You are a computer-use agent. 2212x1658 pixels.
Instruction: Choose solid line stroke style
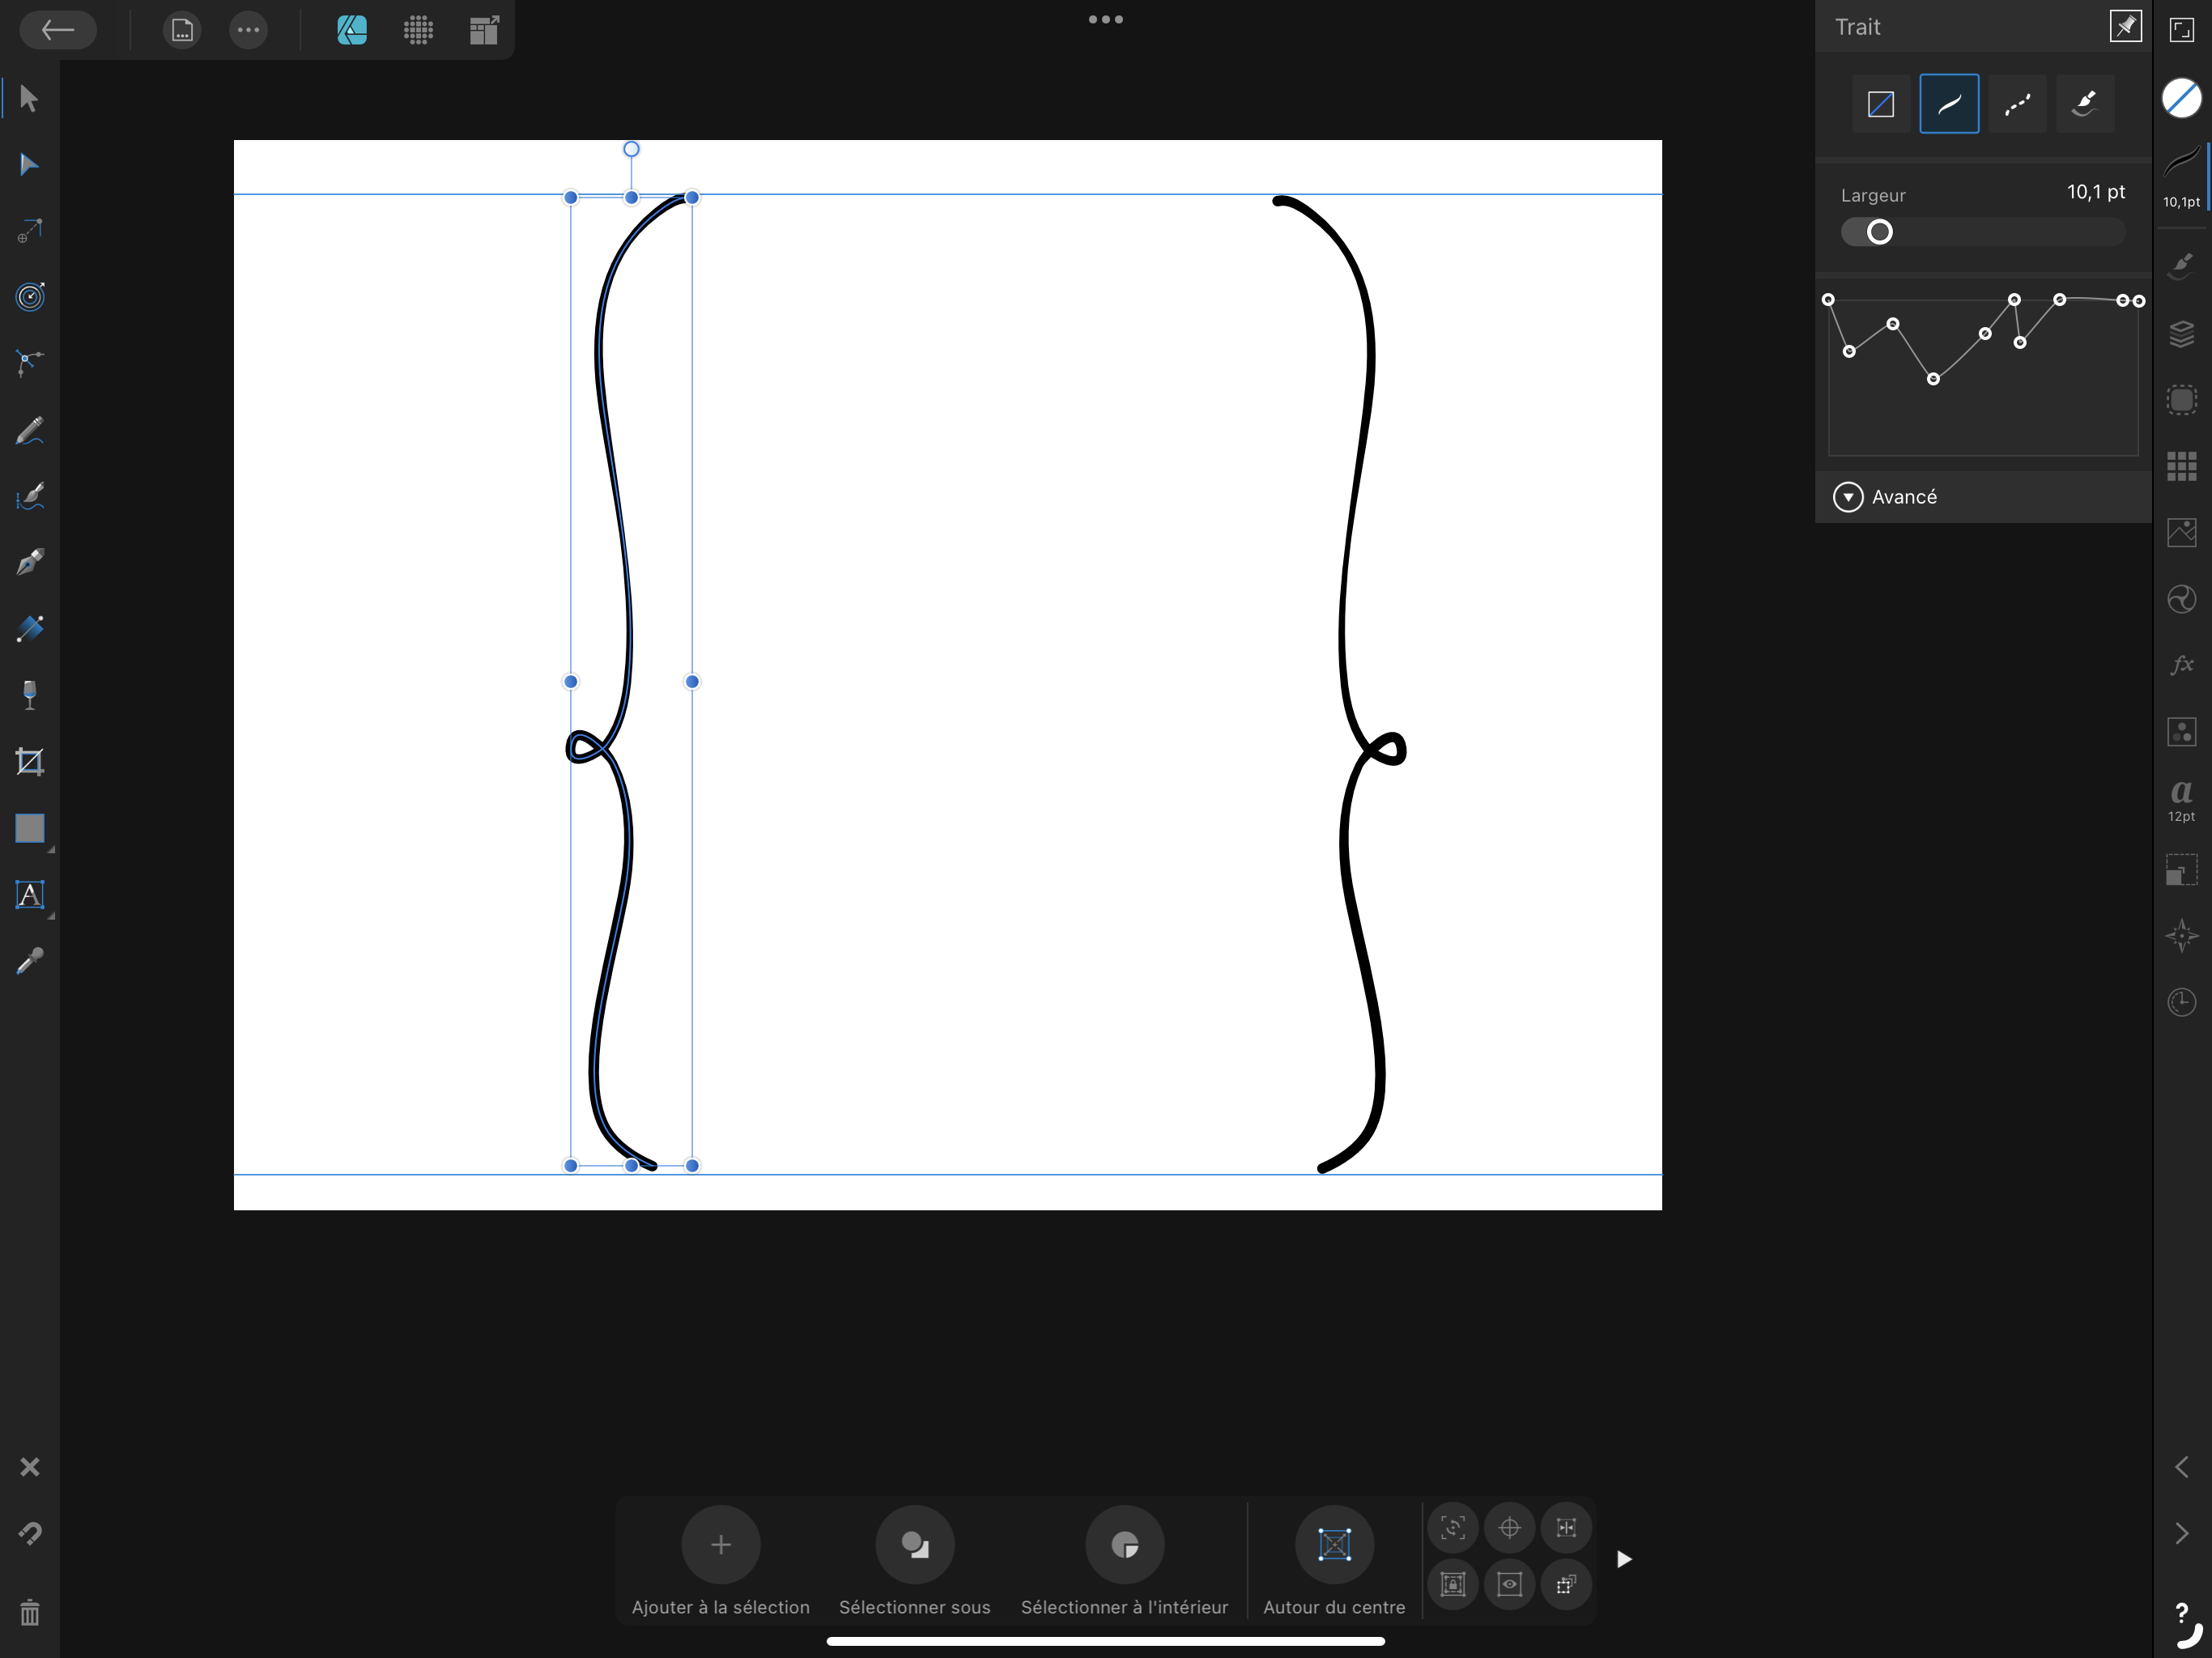click(x=1949, y=104)
